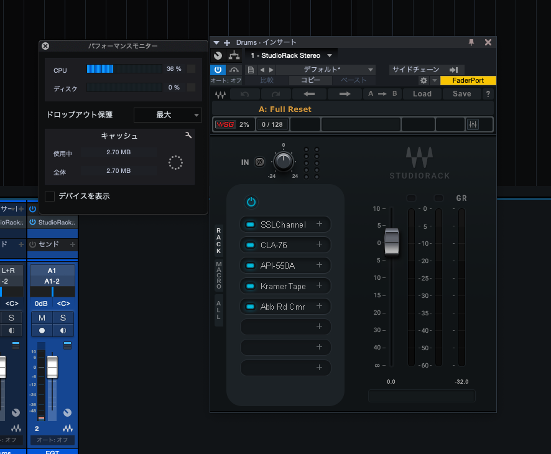Click the yellow FaderPort button

468,80
